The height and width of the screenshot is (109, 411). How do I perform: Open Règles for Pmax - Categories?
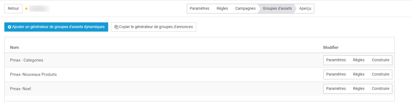coord(359,60)
